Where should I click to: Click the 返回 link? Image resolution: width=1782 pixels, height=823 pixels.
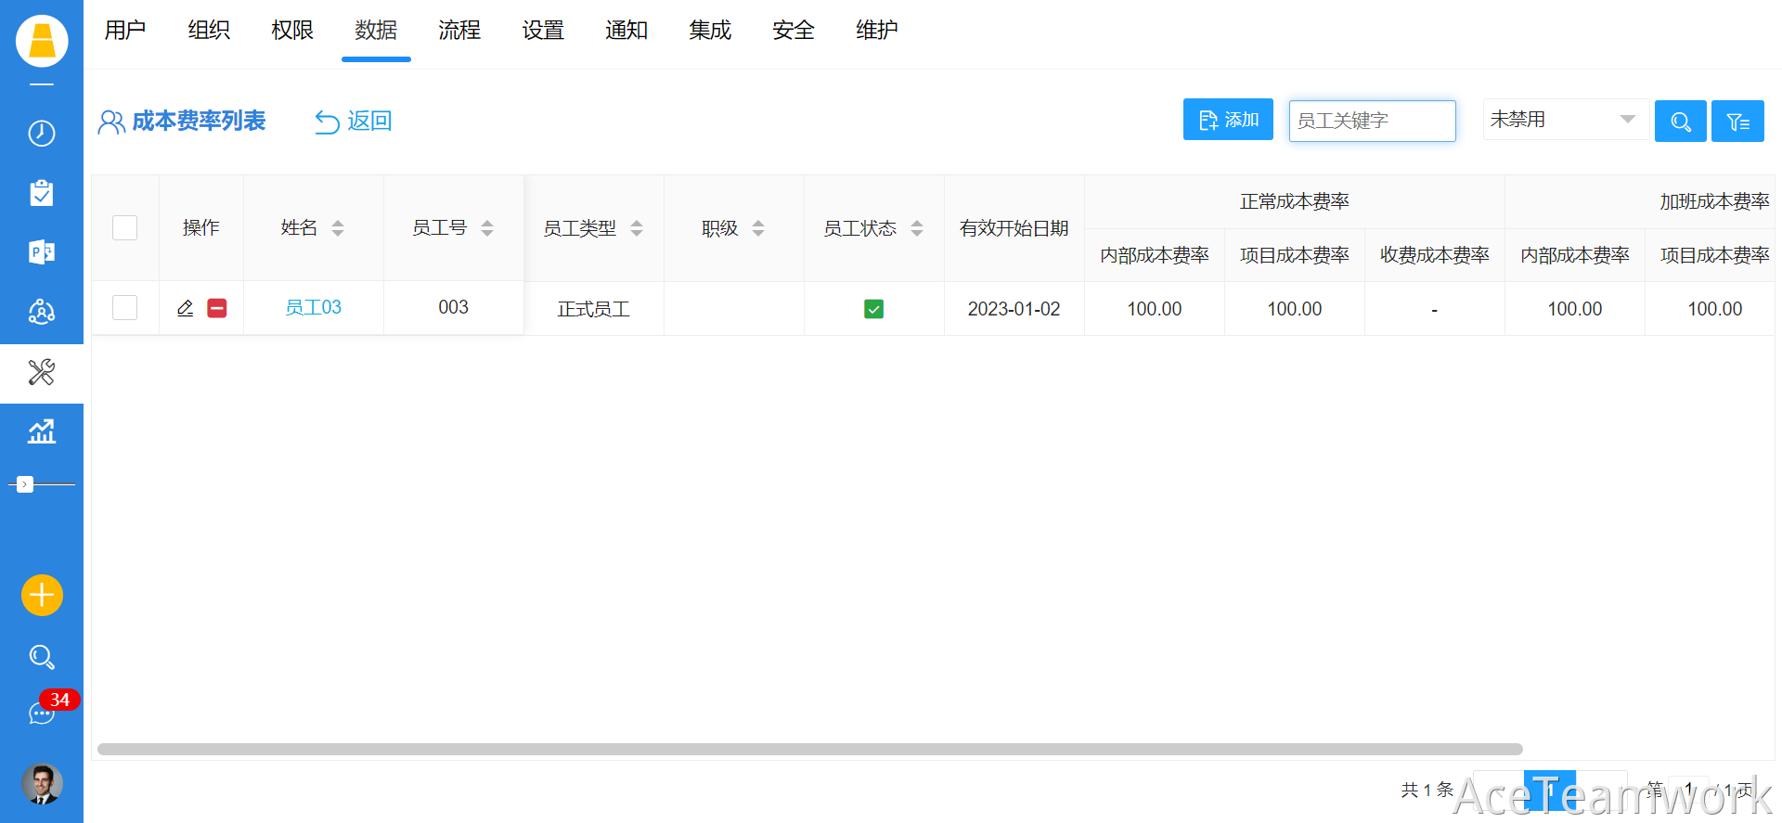[x=354, y=122]
